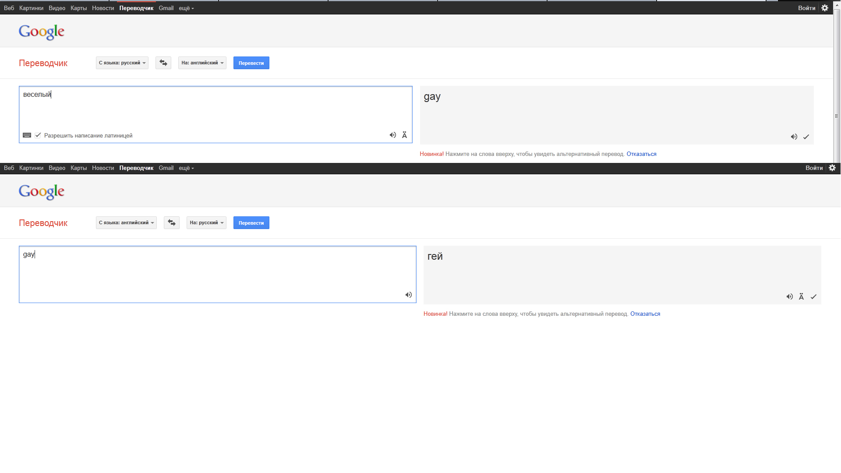
Task: Expand 'ещё' menu in the upper navigation bar
Action: pyautogui.click(x=186, y=8)
